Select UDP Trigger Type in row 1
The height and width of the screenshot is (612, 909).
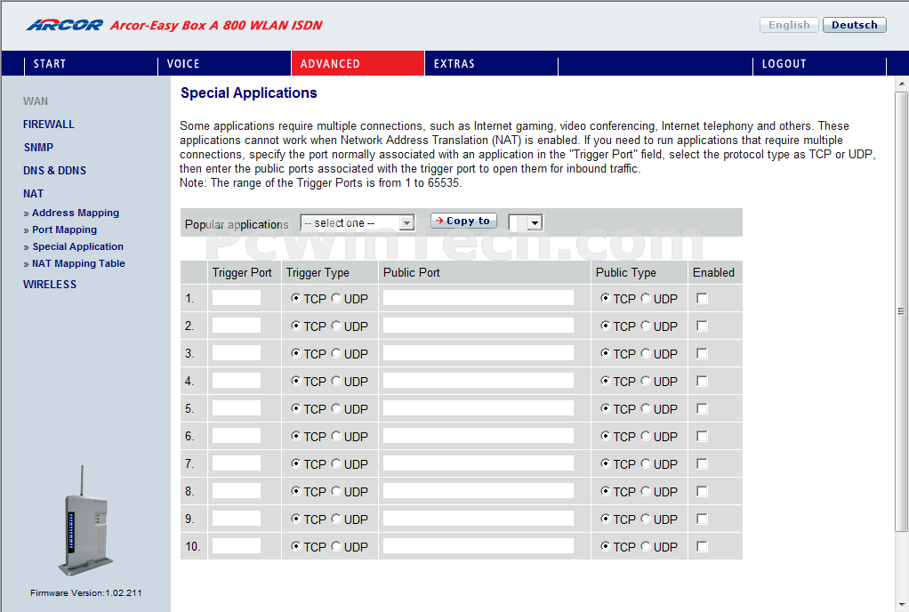(x=336, y=298)
